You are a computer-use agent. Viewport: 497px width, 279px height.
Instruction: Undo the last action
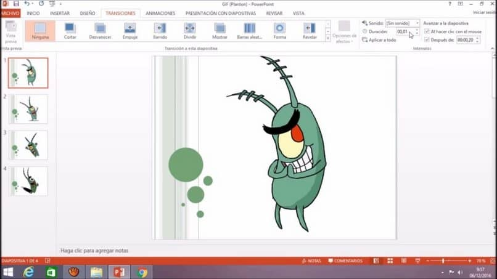pos(27,4)
